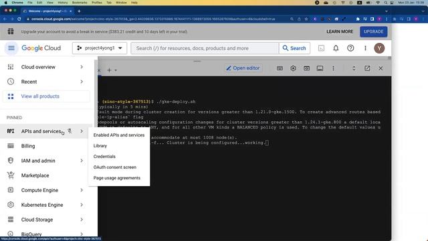The height and width of the screenshot is (241, 428).
Task: Expand the Compute Engine submenu
Action: coord(82,190)
